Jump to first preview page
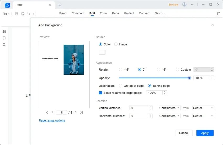223x145 pixels. [47, 112]
